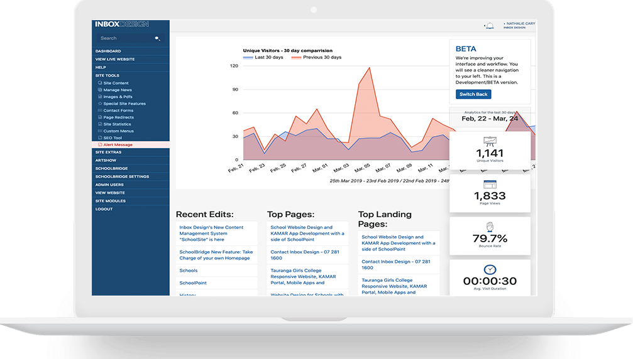Viewport: 633px width, 359px height.
Task: Open the Site Content link
Action: 116,83
